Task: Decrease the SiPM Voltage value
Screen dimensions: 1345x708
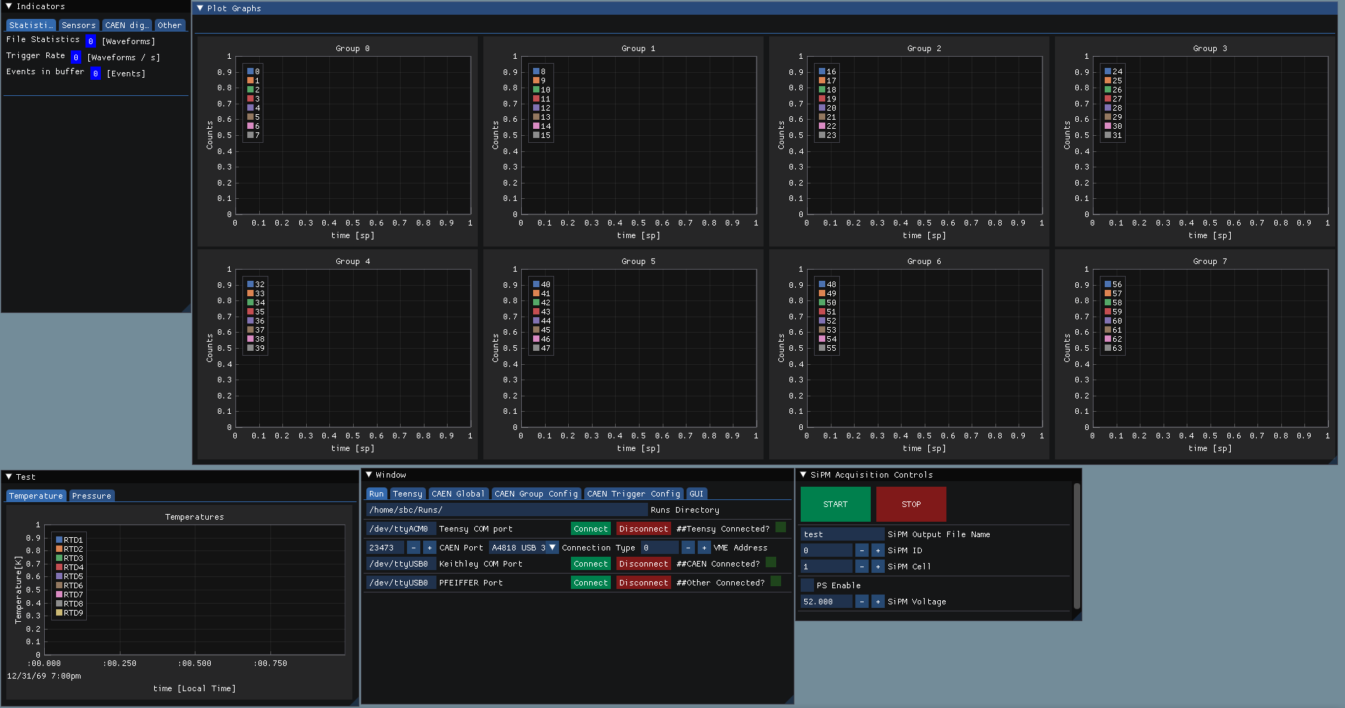Action: pos(862,602)
